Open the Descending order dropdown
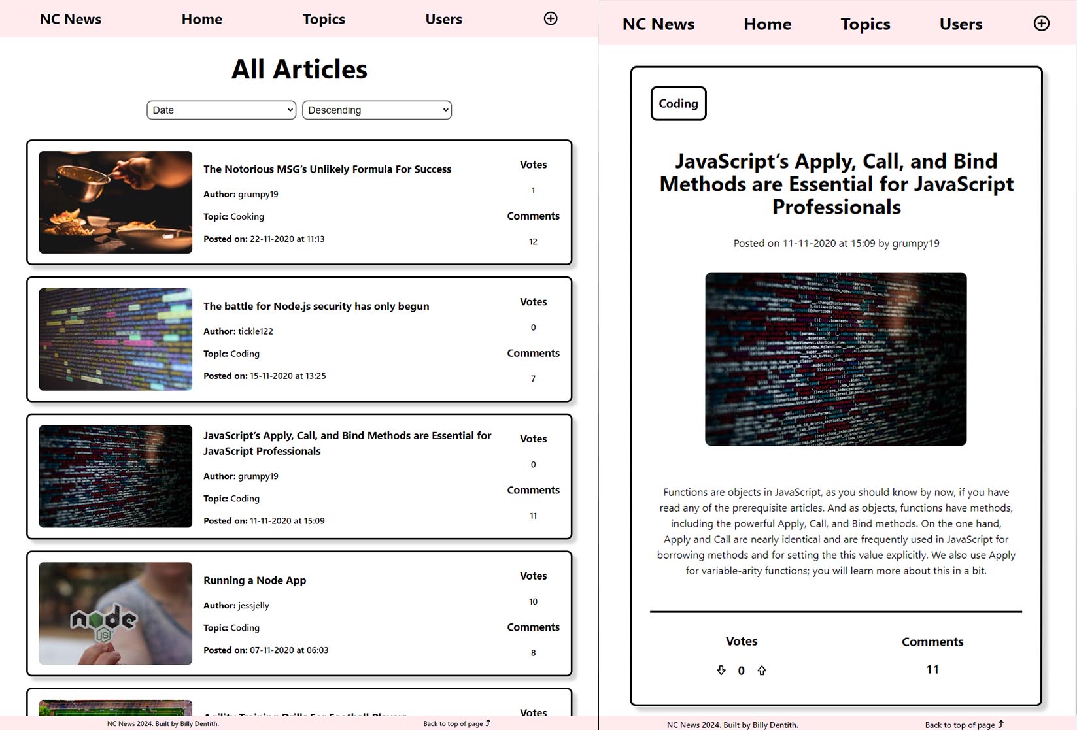Screen dimensions: 1077x730 [x=377, y=110]
